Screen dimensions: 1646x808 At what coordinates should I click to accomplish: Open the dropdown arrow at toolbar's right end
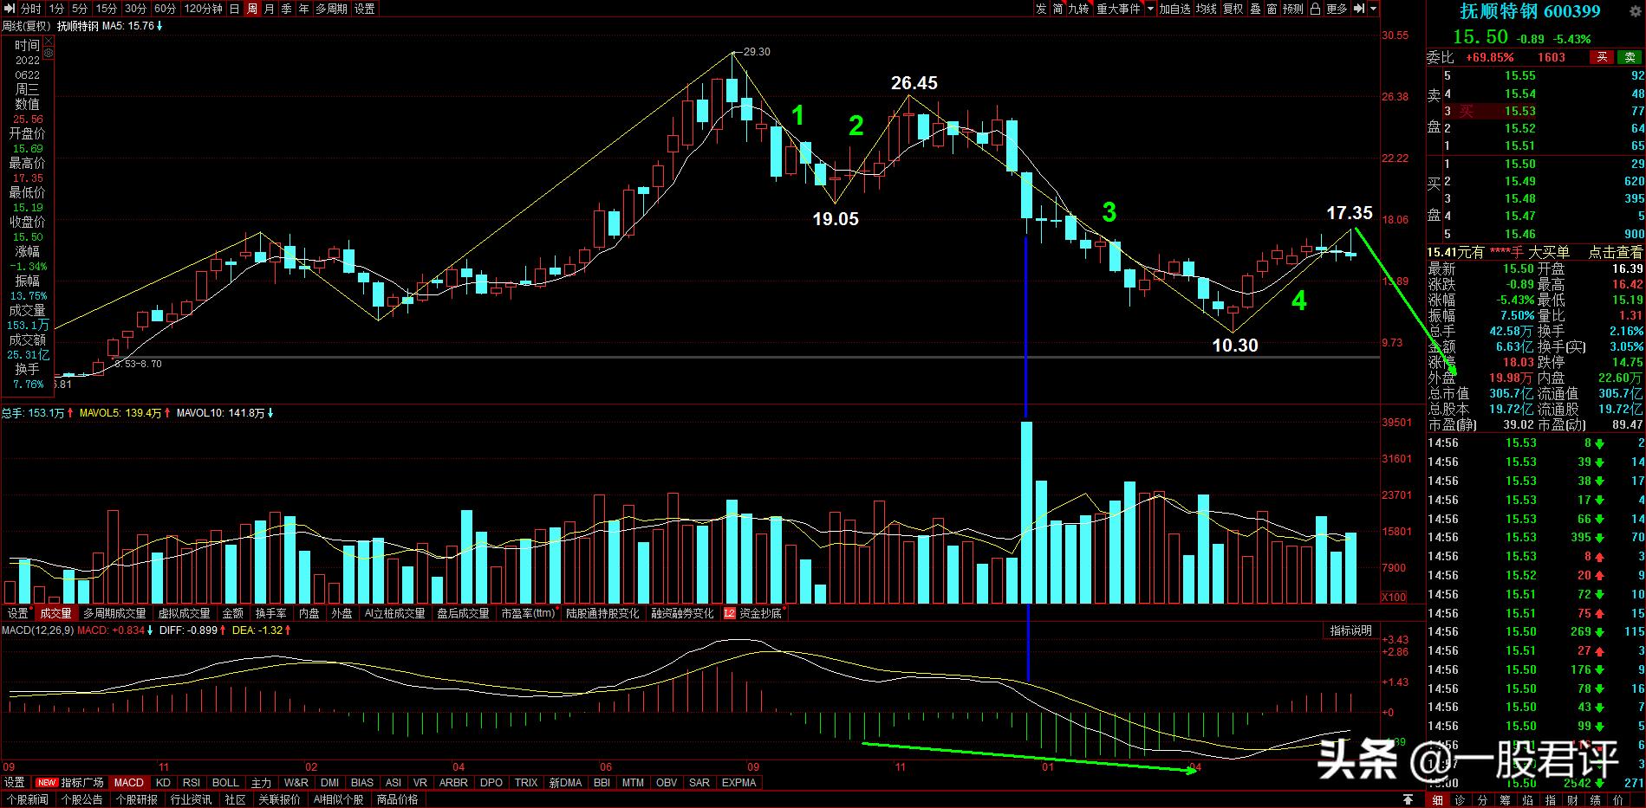tap(1373, 9)
